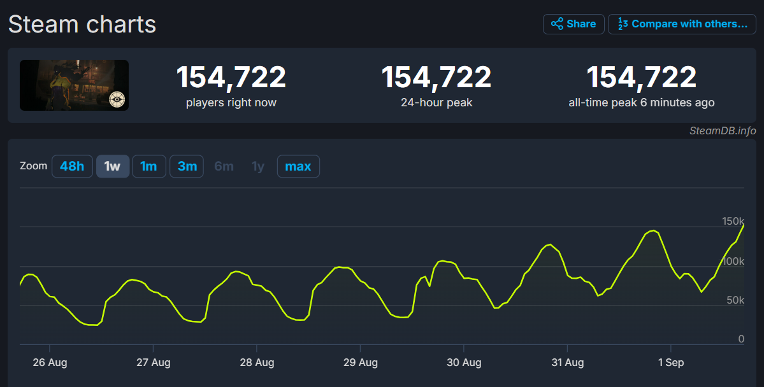Image resolution: width=764 pixels, height=387 pixels.
Task: Select the 1w zoom range
Action: [x=113, y=167]
